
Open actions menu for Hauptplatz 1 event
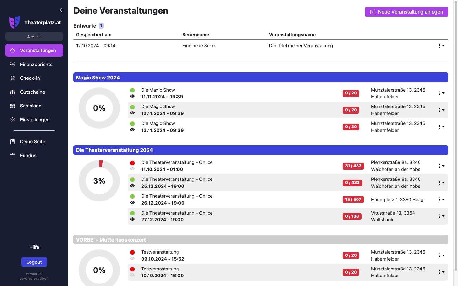coord(441,200)
